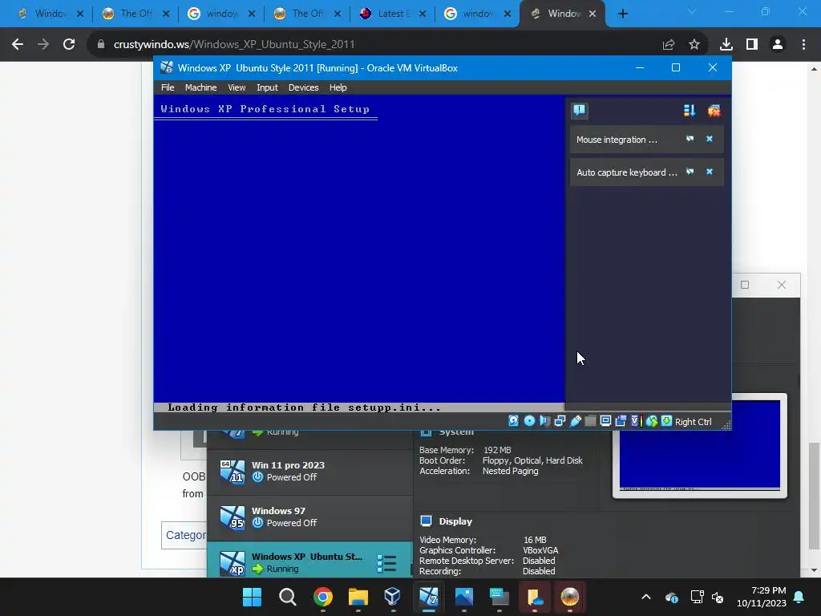Select the Windows 97 VM in Manager
Screen dimensions: 821x616
(309, 517)
